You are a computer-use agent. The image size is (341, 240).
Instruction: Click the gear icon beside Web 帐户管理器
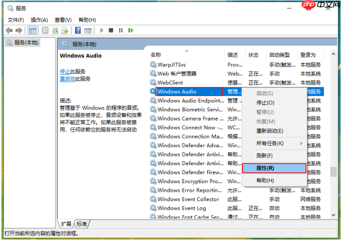pos(153,73)
